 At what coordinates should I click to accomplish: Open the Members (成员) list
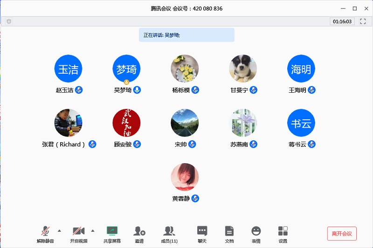pos(169,231)
